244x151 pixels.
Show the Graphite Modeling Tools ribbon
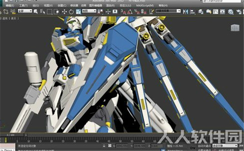tap(209, 12)
